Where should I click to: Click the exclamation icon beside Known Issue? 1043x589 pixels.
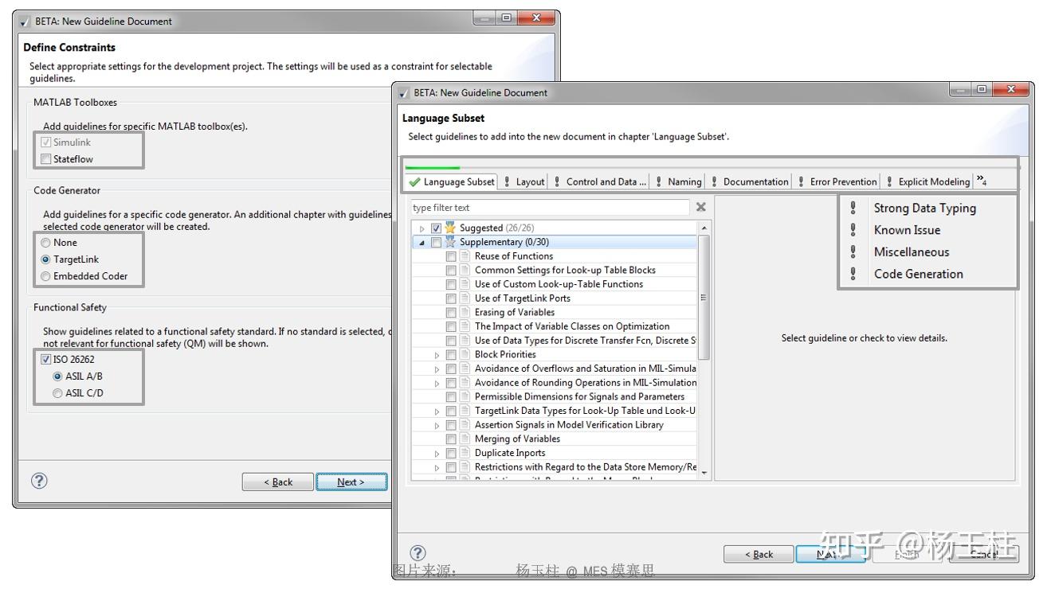click(x=853, y=230)
